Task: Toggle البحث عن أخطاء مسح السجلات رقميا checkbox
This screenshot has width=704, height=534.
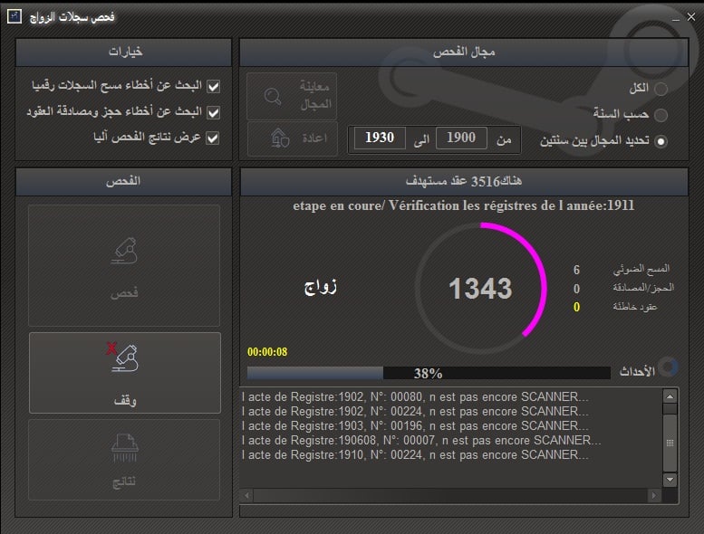Action: point(214,87)
